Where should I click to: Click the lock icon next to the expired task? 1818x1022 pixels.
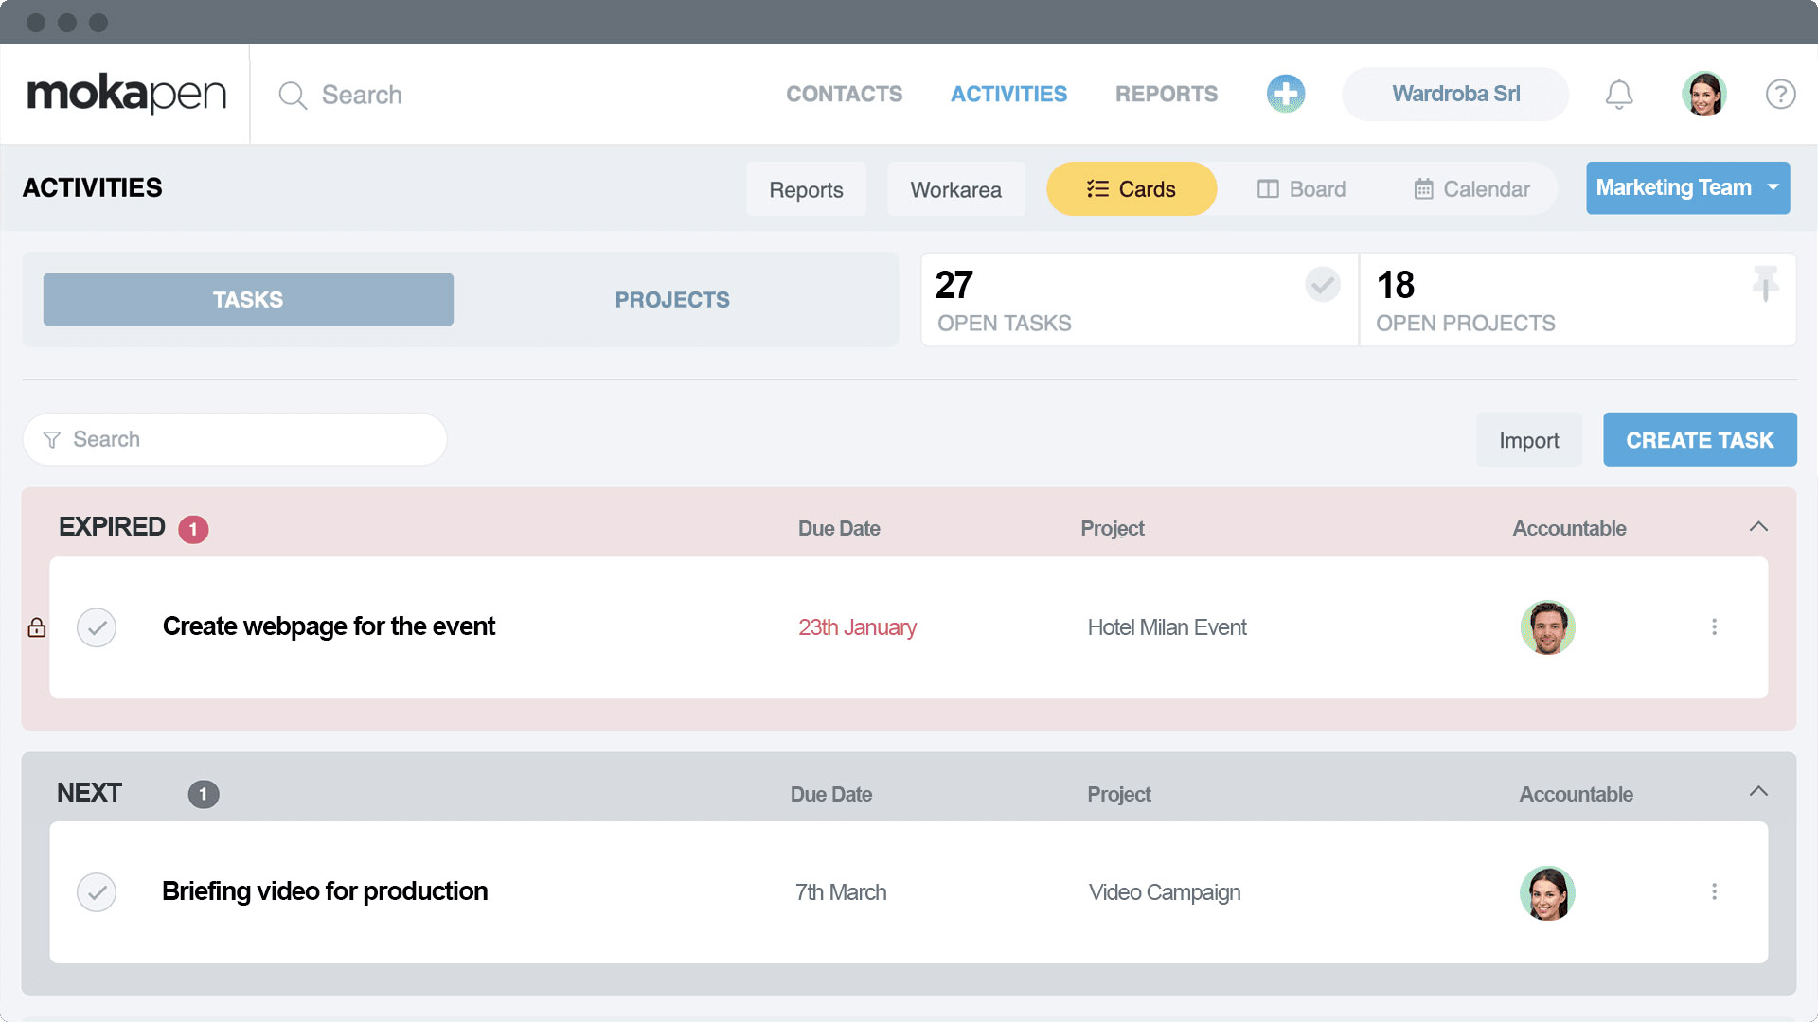pos(36,626)
